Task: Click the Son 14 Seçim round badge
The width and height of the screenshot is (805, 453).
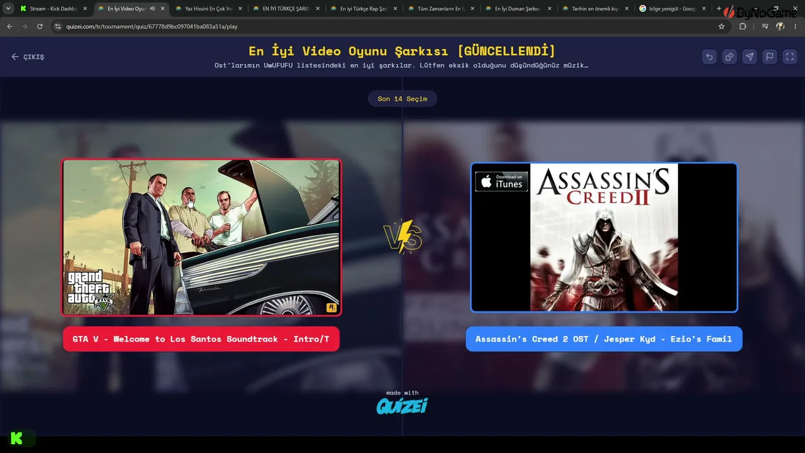Action: coord(402,99)
